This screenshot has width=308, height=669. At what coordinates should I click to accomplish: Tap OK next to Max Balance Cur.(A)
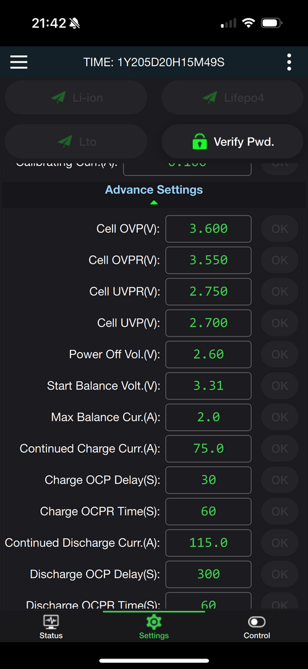point(280,418)
